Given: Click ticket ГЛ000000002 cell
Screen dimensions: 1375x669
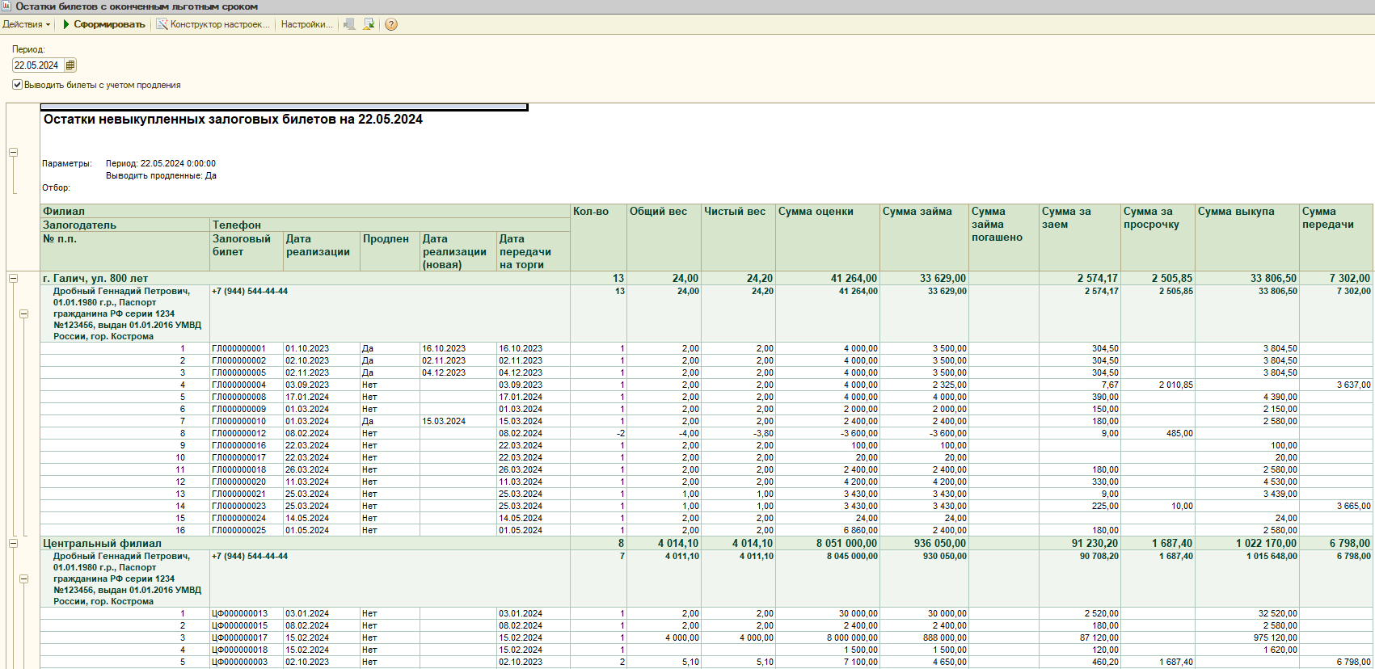Looking at the screenshot, I should click(x=247, y=360).
